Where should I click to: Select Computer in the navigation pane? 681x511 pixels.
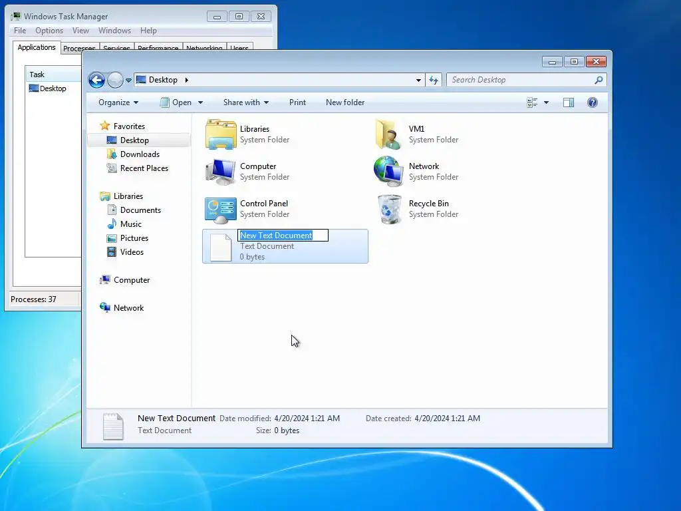pos(132,280)
